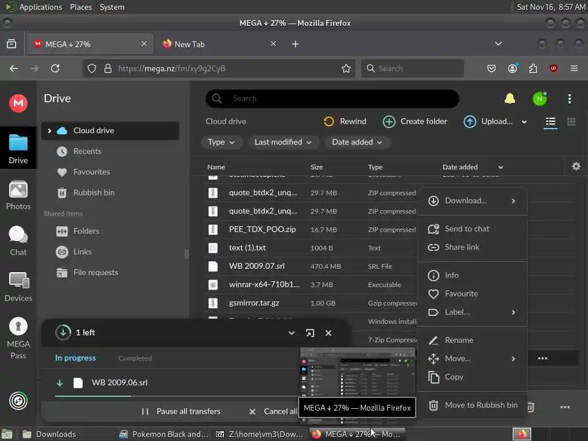
Task: Reload the page in Firefox
Action: click(55, 68)
